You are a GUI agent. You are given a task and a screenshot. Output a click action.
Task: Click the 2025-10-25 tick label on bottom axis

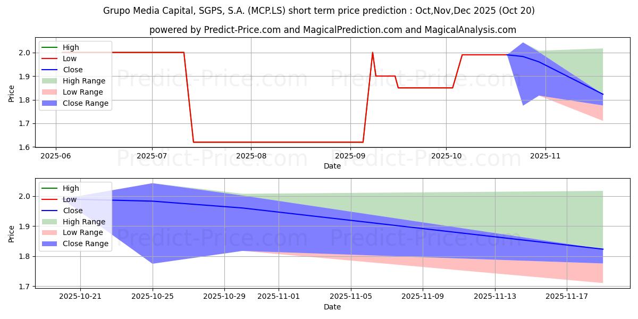pos(153,297)
